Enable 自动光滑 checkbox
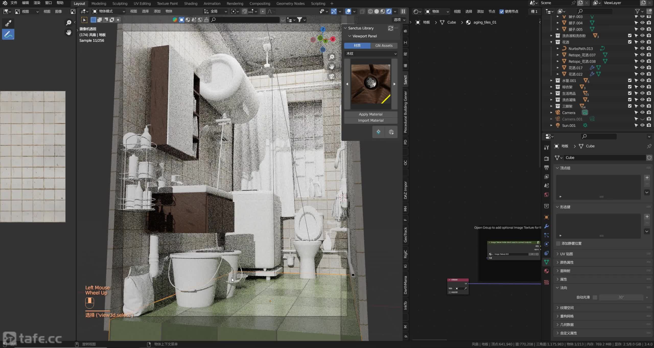654x348 pixels. coord(595,297)
